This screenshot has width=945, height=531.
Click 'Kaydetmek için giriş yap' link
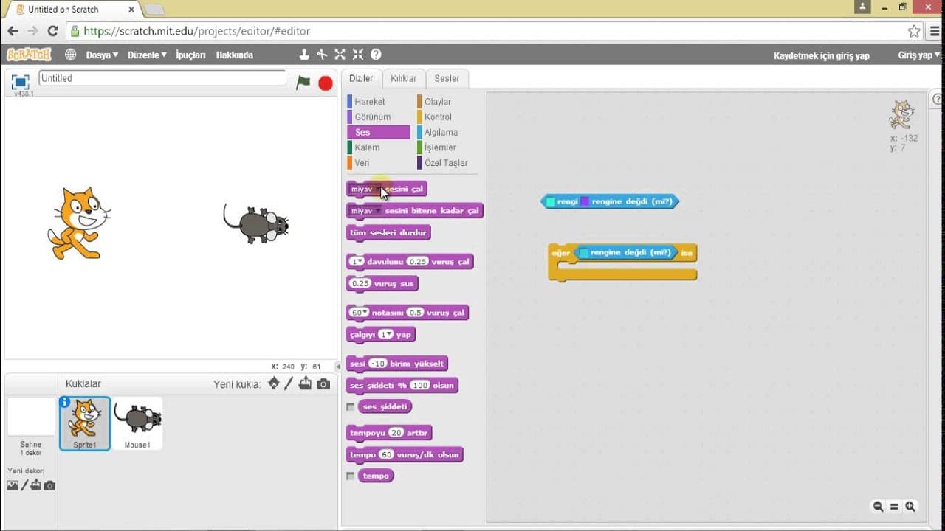coord(821,55)
